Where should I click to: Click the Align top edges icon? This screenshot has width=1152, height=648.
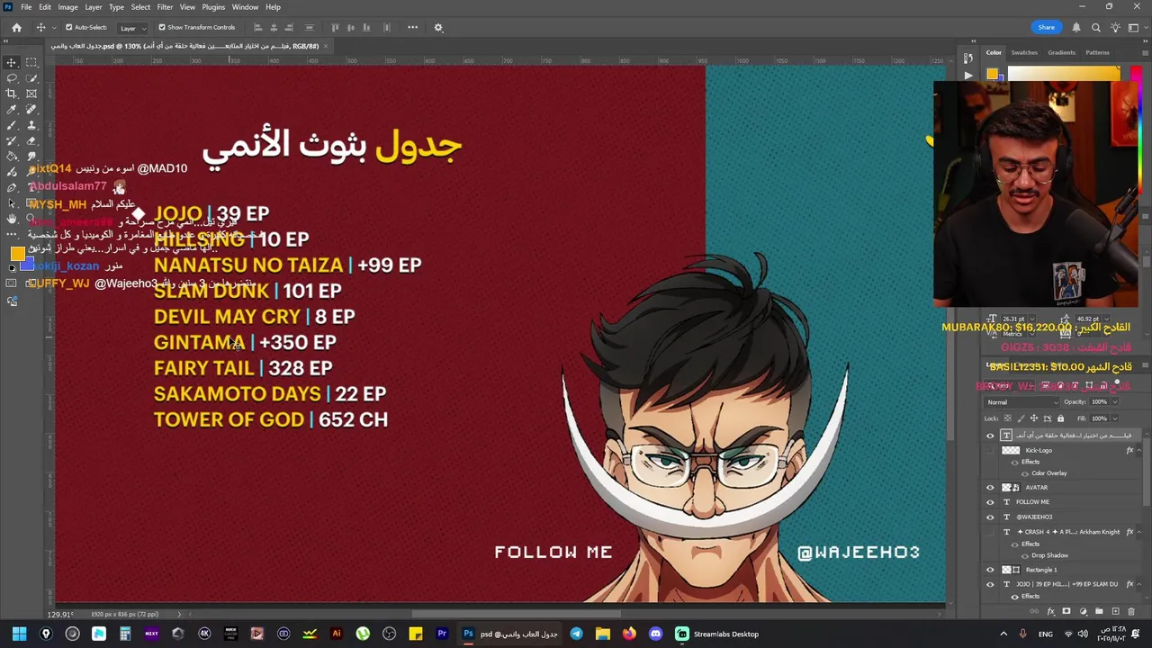336,27
